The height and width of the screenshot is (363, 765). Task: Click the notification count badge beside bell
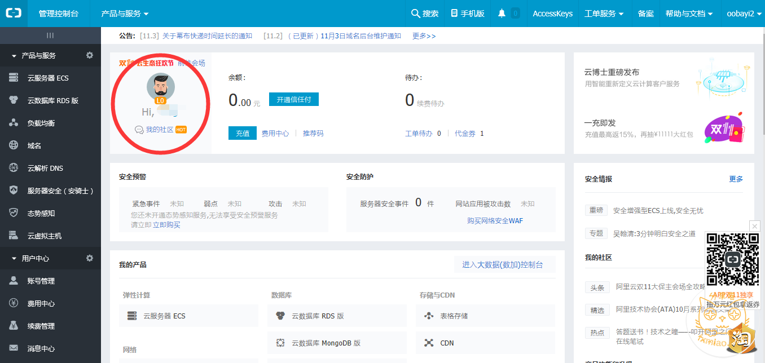tap(515, 14)
